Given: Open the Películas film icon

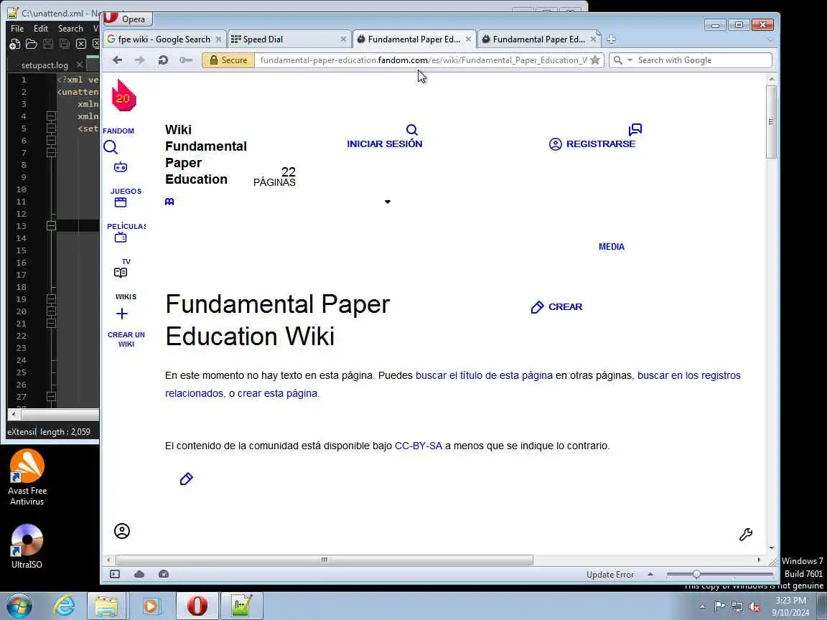Looking at the screenshot, I should tap(121, 202).
